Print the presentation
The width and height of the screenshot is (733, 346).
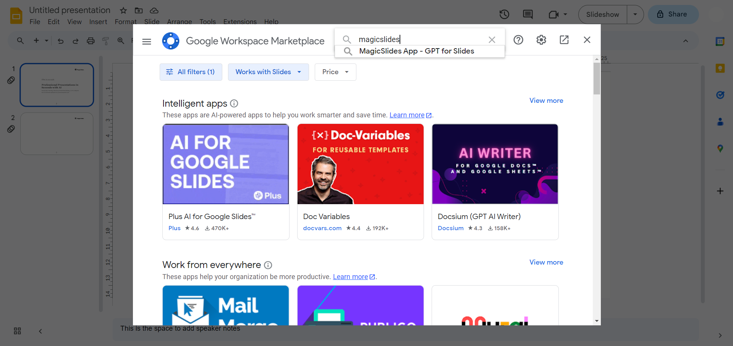[x=91, y=41]
